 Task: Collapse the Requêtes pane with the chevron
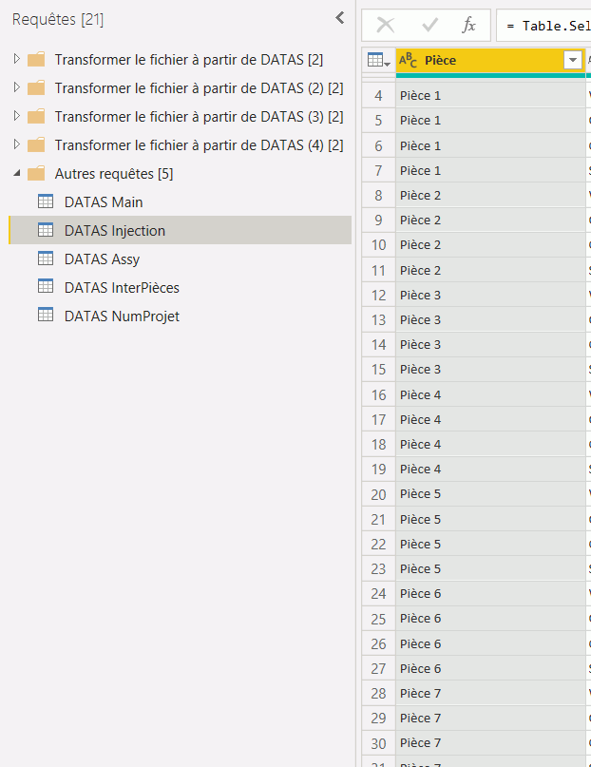point(340,18)
